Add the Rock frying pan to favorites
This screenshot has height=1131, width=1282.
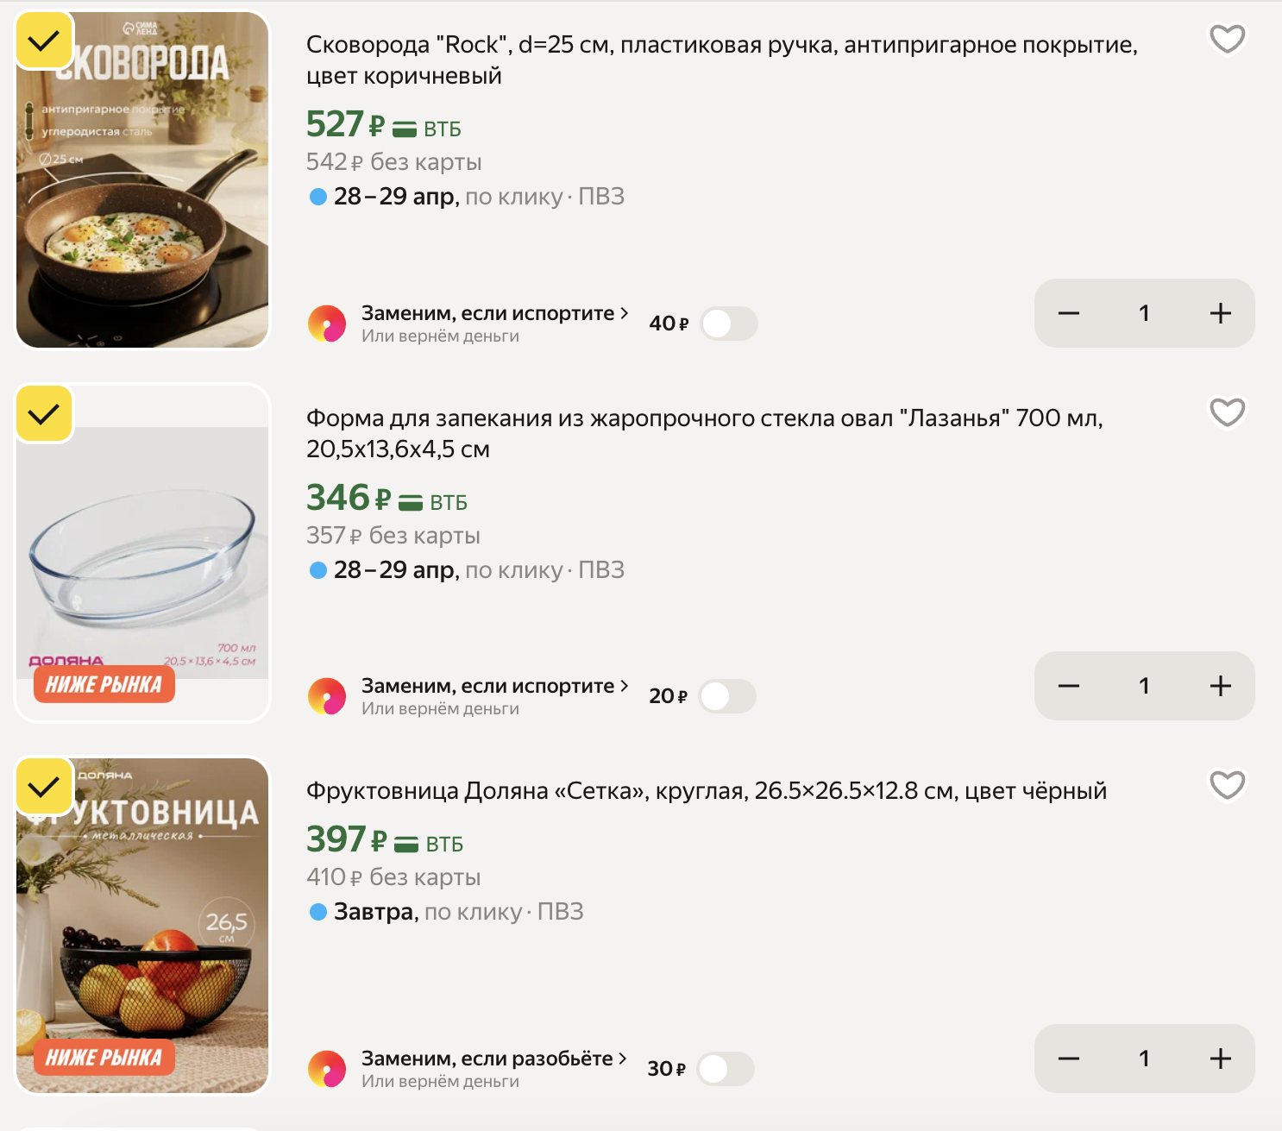[x=1227, y=39]
